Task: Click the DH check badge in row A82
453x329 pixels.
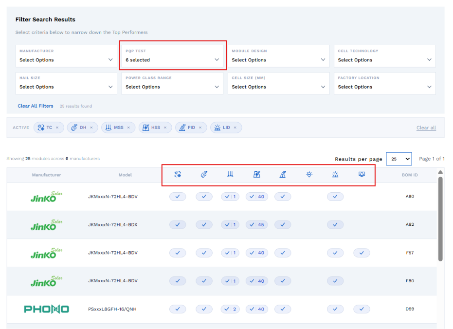Action: 204,225
